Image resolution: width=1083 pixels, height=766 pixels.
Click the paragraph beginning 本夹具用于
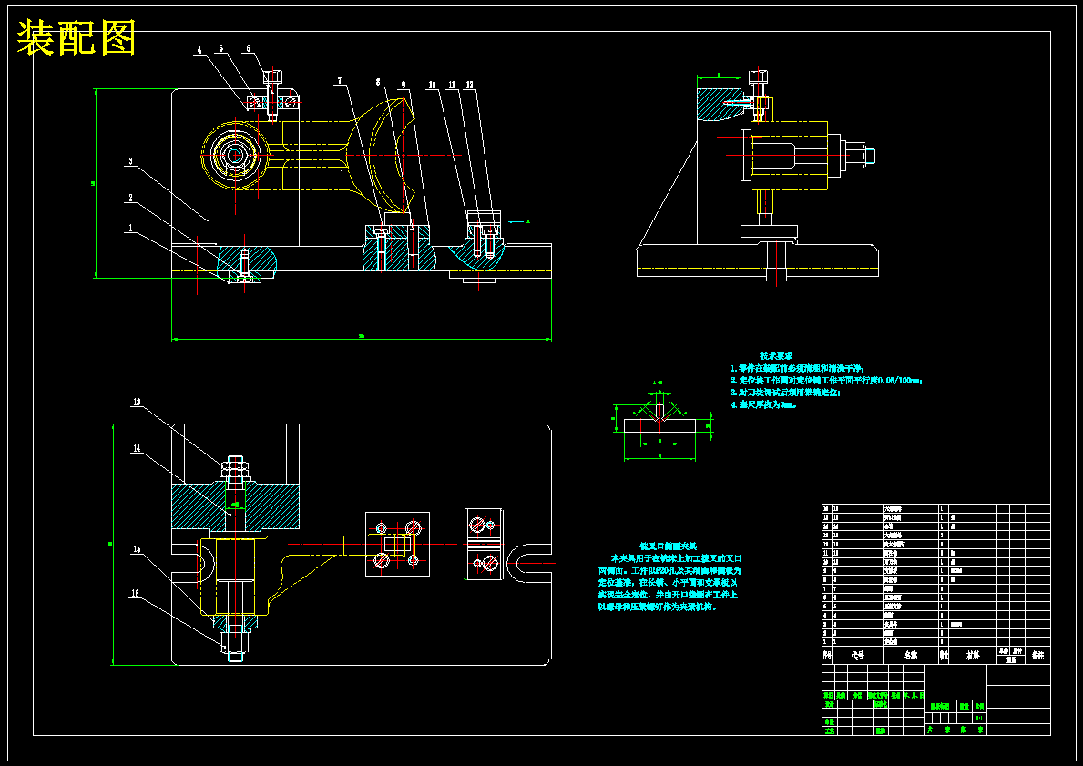pyautogui.click(x=670, y=582)
